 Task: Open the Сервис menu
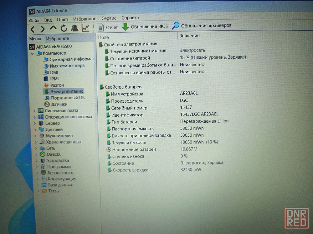109,18
